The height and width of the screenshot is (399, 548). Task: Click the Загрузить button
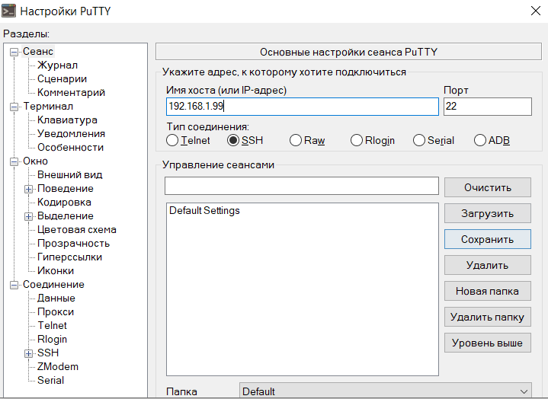point(488,213)
